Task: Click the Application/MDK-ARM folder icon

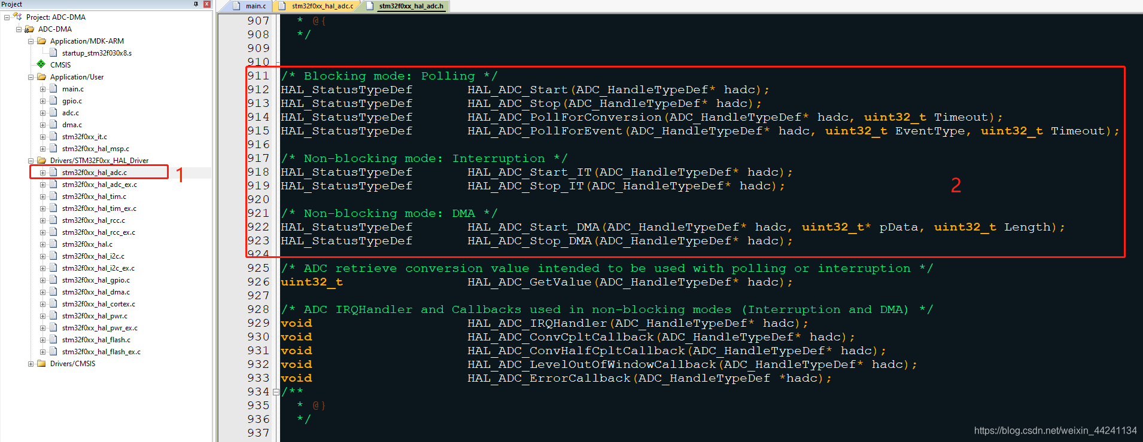Action: [41, 41]
